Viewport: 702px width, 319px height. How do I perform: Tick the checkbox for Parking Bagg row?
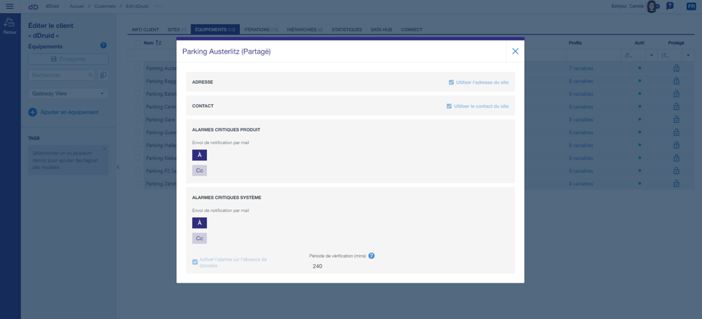point(138,81)
